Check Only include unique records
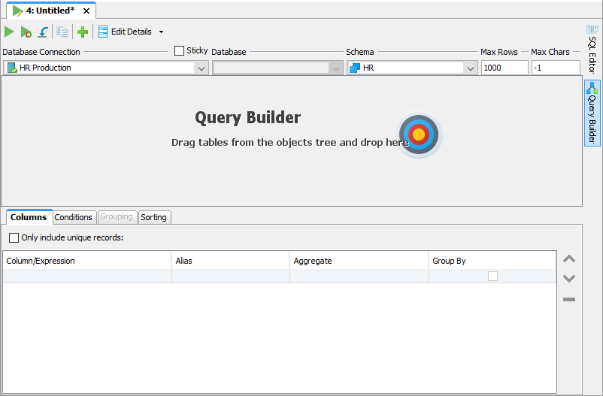 [14, 237]
